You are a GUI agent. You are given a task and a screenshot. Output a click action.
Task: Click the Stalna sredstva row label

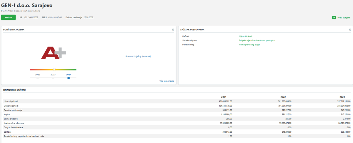pyautogui.click(x=11, y=119)
